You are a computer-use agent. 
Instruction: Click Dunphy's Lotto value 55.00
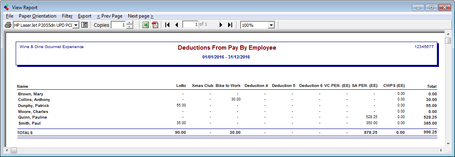[181, 105]
